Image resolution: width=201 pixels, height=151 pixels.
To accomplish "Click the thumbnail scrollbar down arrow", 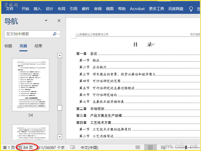I will (x=60, y=137).
